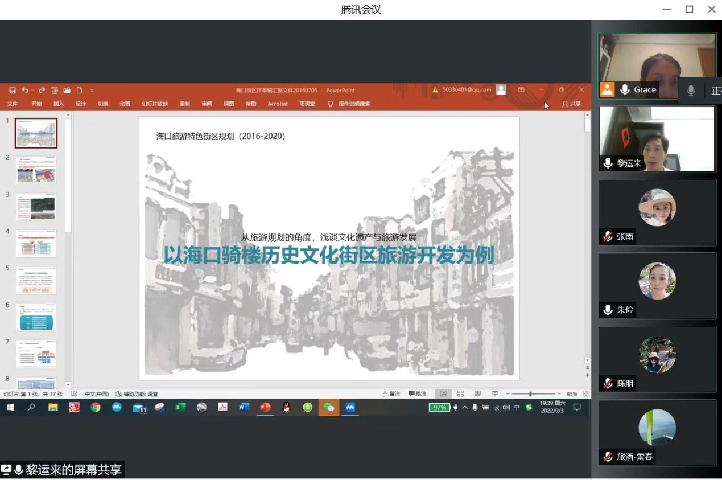Screen dimensions: 722x480
Task: Click the 共享 (Share) button
Action: [571, 104]
